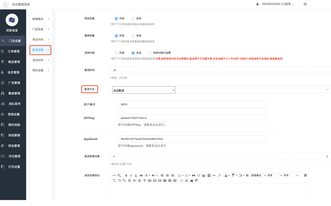Image resolution: width=331 pixels, height=206 pixels.
Task: Insert a table using first table icon
Action: click(114, 180)
